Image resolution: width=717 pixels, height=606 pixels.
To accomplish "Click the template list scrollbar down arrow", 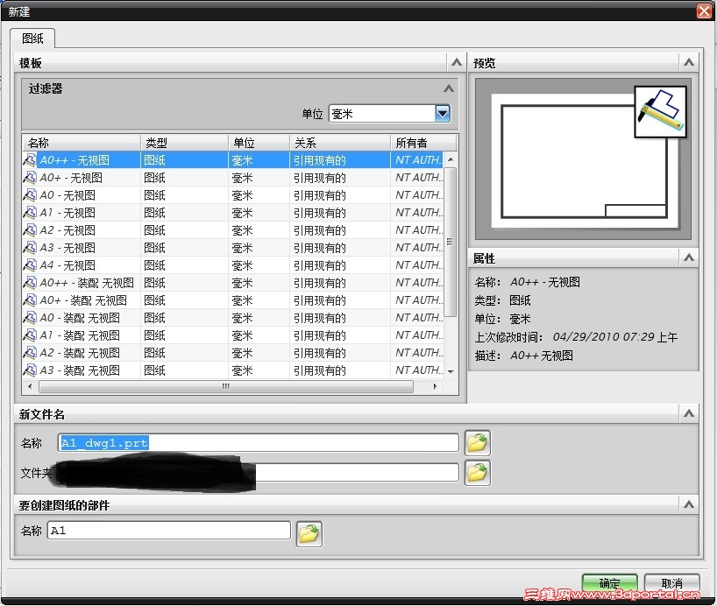I will pyautogui.click(x=449, y=373).
